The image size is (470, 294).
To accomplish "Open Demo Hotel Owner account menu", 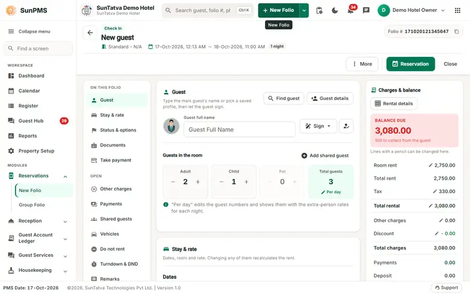I will tap(411, 10).
